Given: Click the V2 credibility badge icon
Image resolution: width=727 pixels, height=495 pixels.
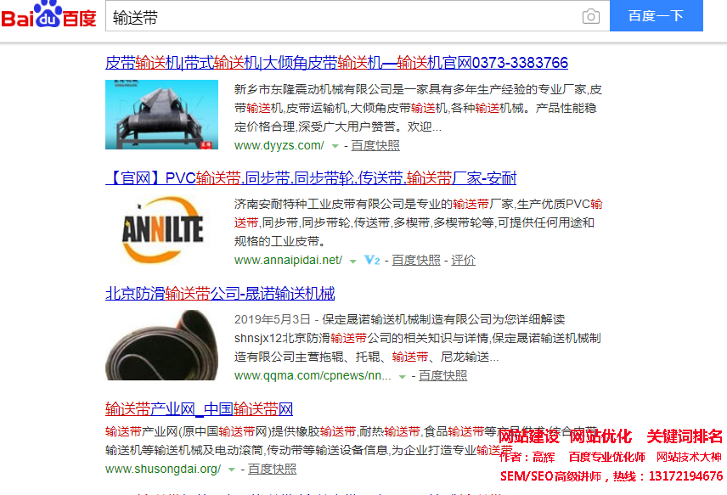Looking at the screenshot, I should tap(371, 261).
